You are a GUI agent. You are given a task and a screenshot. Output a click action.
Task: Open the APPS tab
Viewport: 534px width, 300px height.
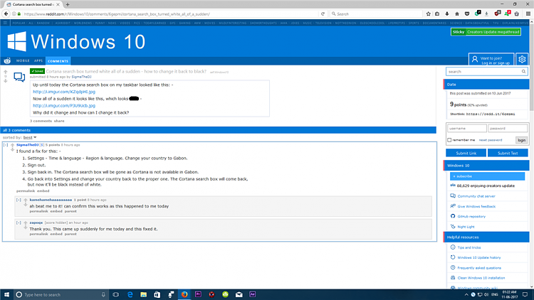(x=38, y=60)
